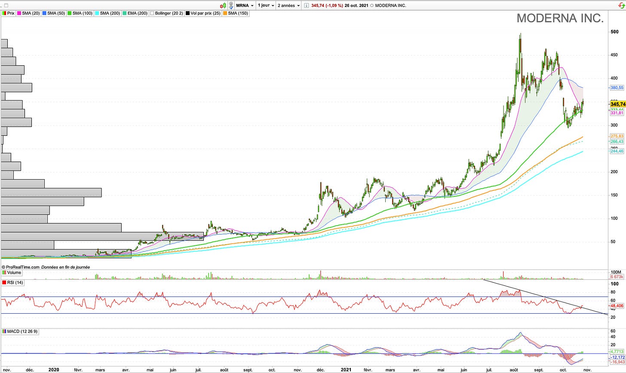Click the 6 673k volume value tag

click(617, 277)
